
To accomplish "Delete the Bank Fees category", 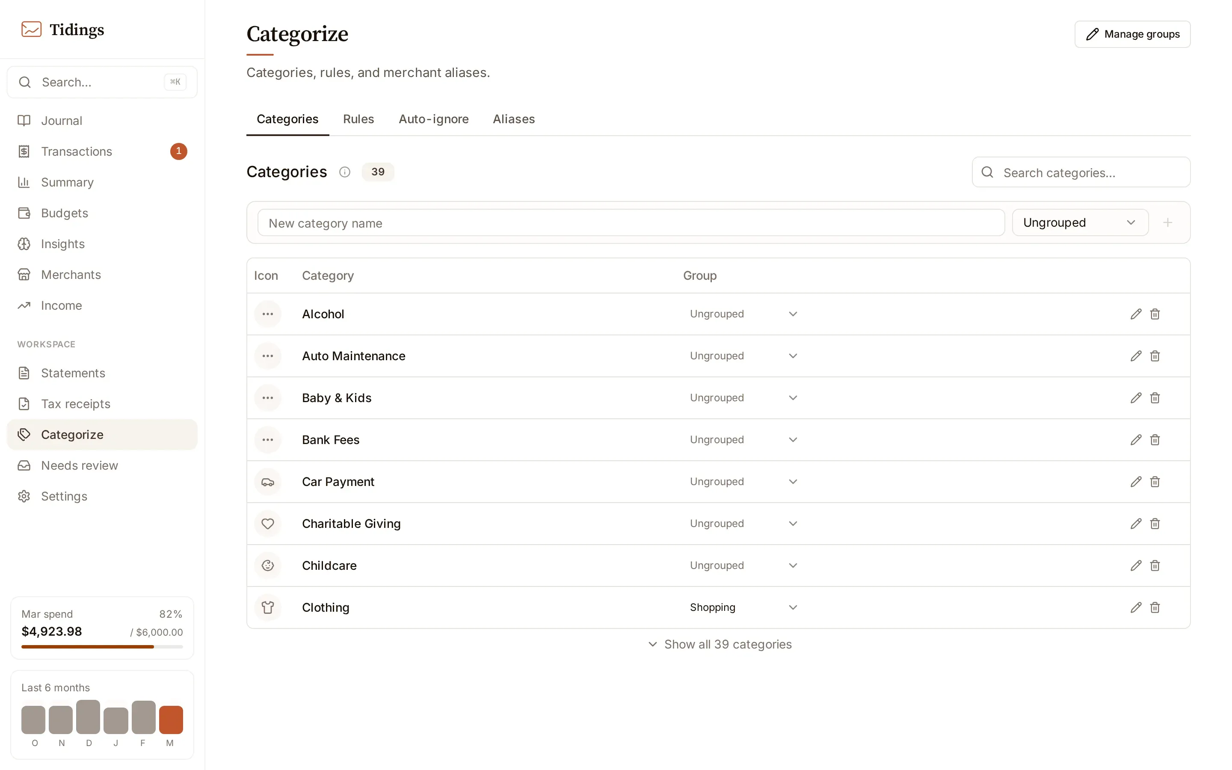I will [1155, 439].
